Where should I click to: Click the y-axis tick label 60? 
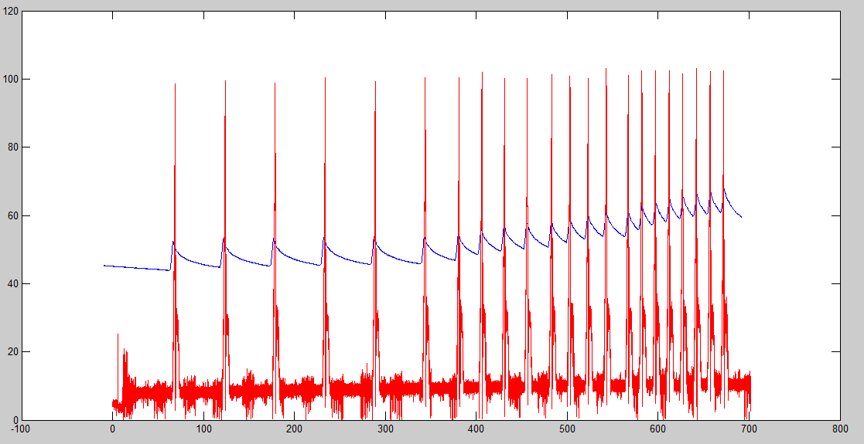click(x=12, y=215)
